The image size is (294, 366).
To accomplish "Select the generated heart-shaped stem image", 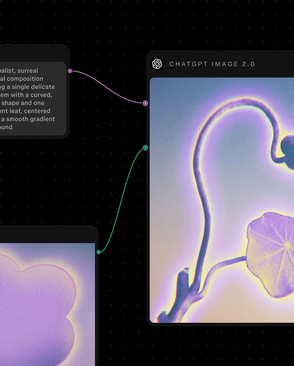I will [222, 200].
